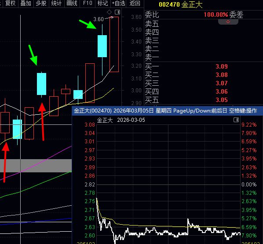
Task: Click the green arrow marker near the 3.60 high
Action: point(88,25)
